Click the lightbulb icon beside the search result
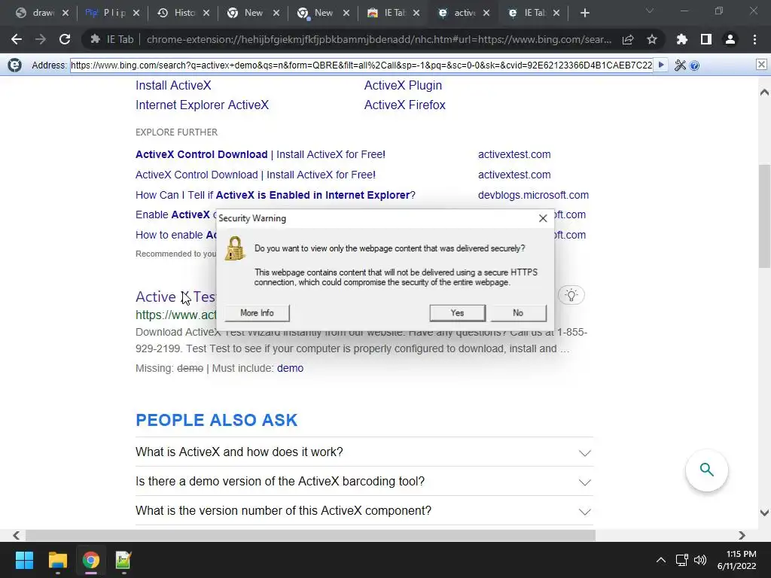The height and width of the screenshot is (578, 771). pyautogui.click(x=571, y=295)
